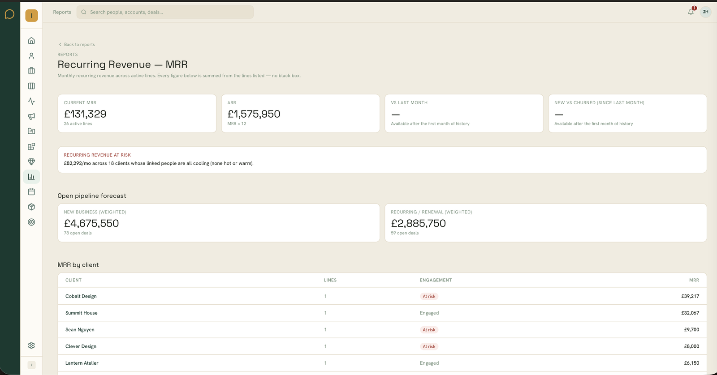Open settings via the gear icon
Screen dimensions: 717x375
[31, 345]
